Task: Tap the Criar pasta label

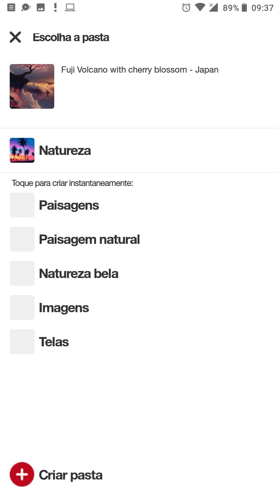Action: 71,475
